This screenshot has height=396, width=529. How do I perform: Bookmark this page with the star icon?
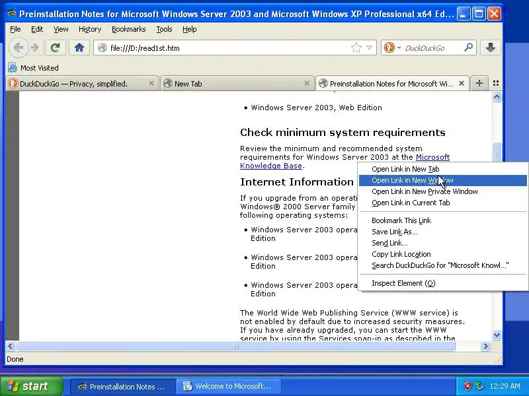click(356, 48)
